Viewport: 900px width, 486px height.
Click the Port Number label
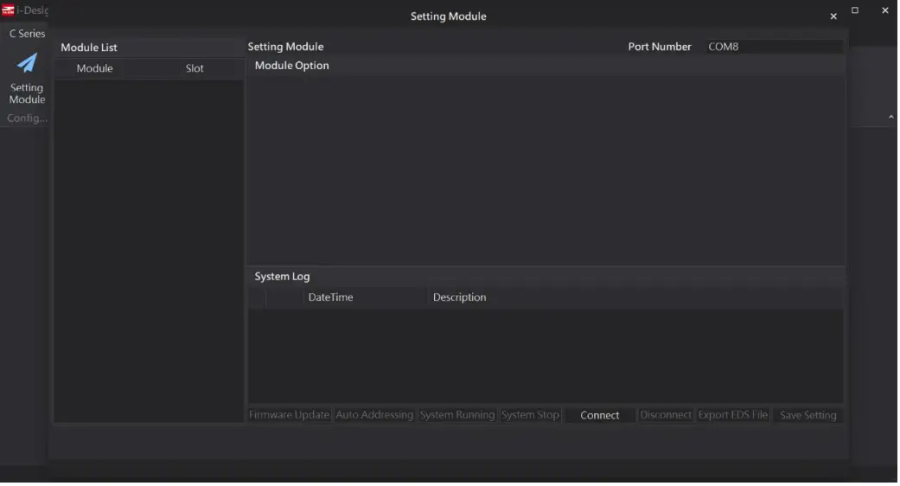pos(660,47)
